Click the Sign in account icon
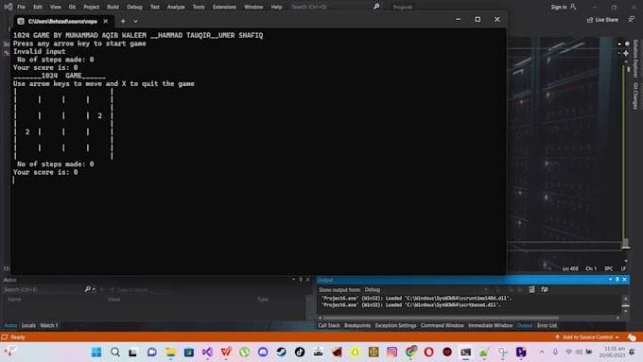The width and height of the screenshot is (643, 362). pyautogui.click(x=573, y=7)
